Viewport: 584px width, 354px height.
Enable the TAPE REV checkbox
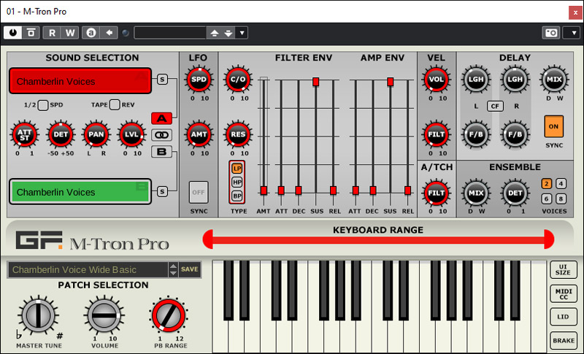(115, 105)
